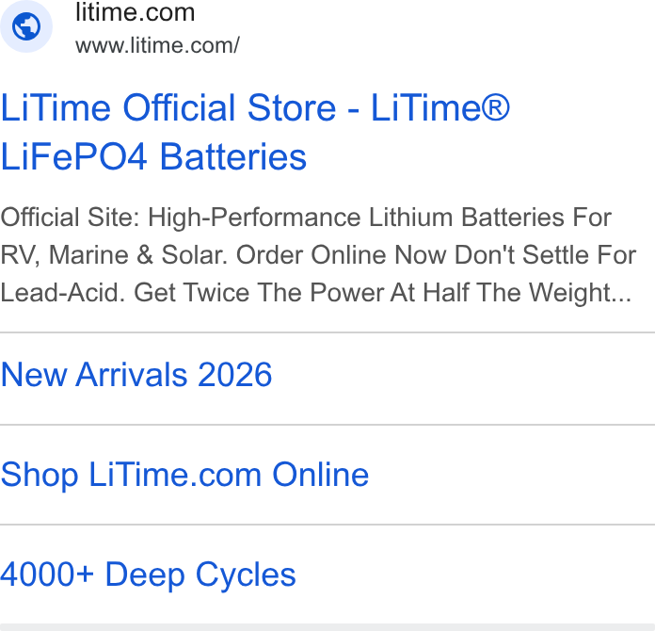Open the LiTime Official Store title link
This screenshot has height=631, width=655.
[255, 132]
